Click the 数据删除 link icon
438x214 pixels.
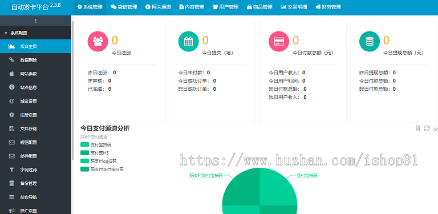[12, 60]
